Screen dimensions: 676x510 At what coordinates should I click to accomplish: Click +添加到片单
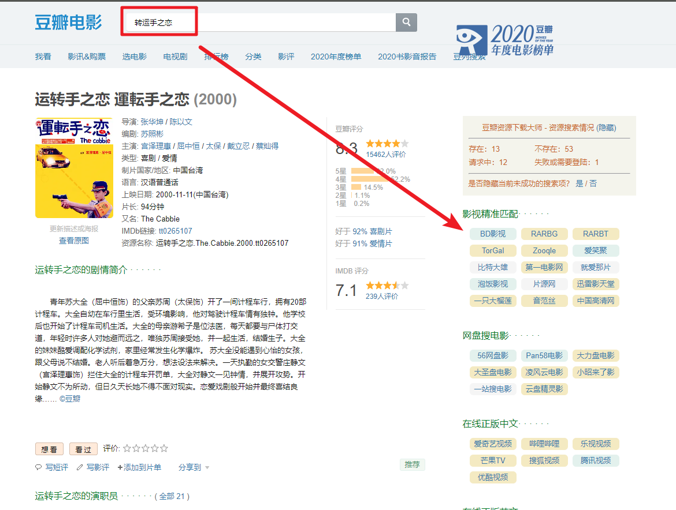point(139,467)
